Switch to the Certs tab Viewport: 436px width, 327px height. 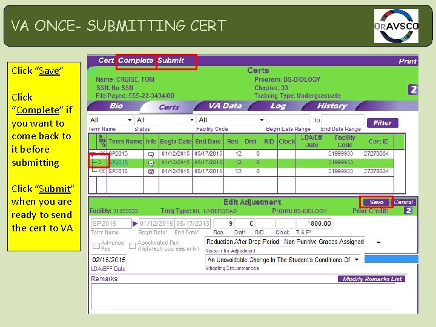click(x=169, y=107)
